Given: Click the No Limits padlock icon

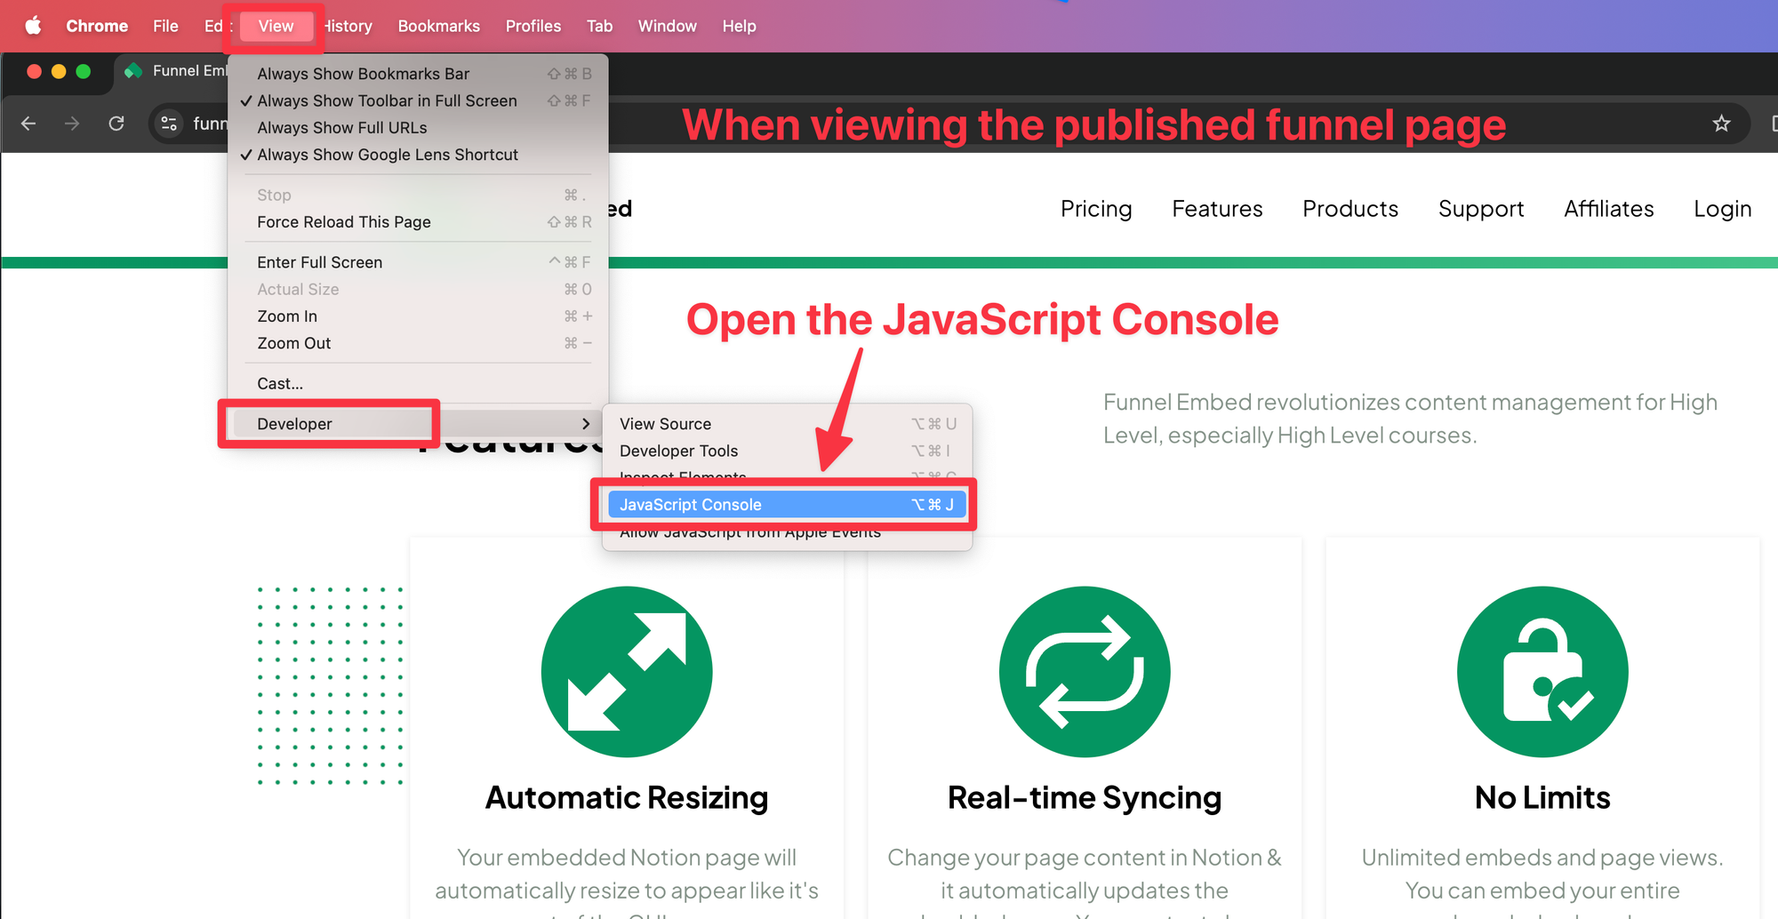Looking at the screenshot, I should coord(1542,672).
